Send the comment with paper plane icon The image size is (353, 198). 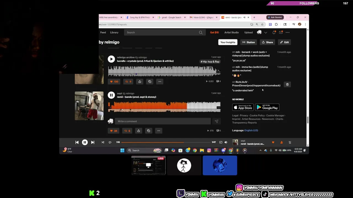(216, 121)
